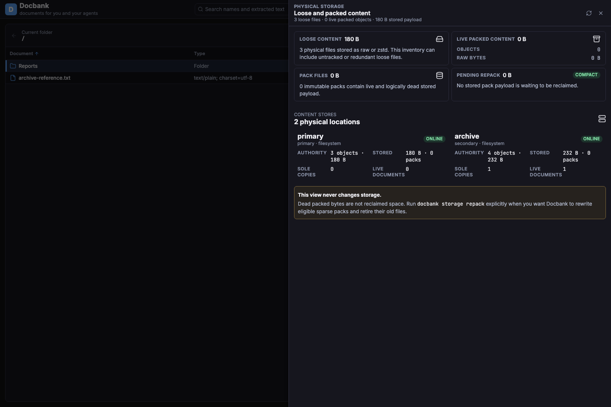Click the archive-reference.txt file icon
Viewport: 611px width, 407px height.
pos(13,78)
